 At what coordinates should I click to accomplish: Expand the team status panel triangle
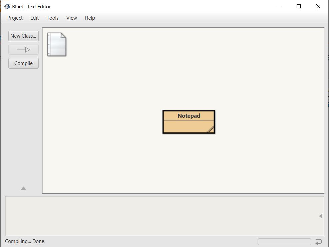23,188
